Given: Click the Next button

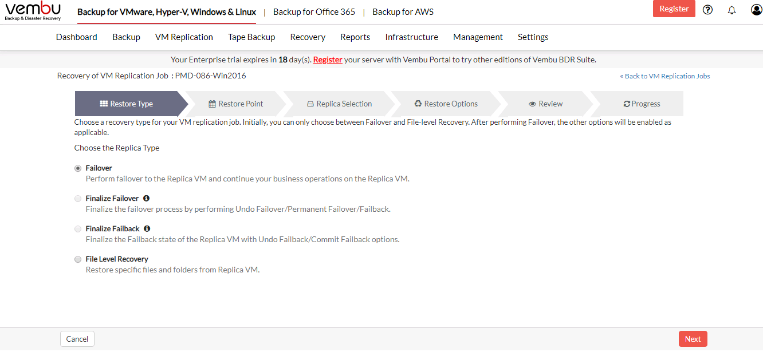Looking at the screenshot, I should coord(693,339).
